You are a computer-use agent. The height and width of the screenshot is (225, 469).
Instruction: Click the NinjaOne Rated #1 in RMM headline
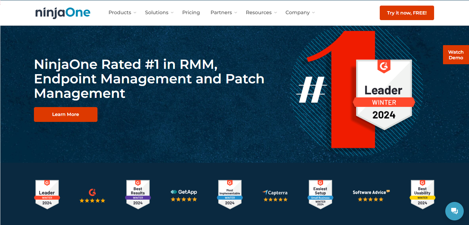pos(149,79)
